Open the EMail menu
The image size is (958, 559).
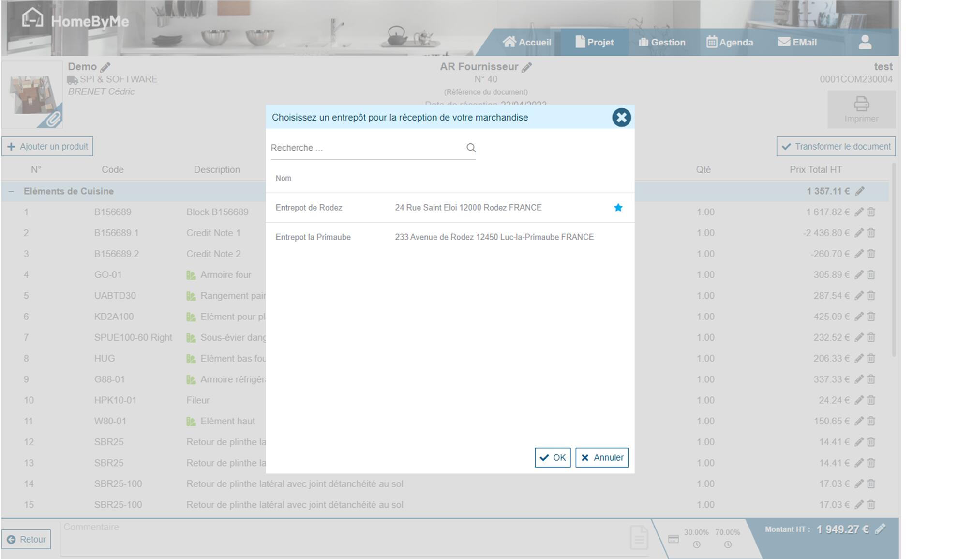(797, 42)
